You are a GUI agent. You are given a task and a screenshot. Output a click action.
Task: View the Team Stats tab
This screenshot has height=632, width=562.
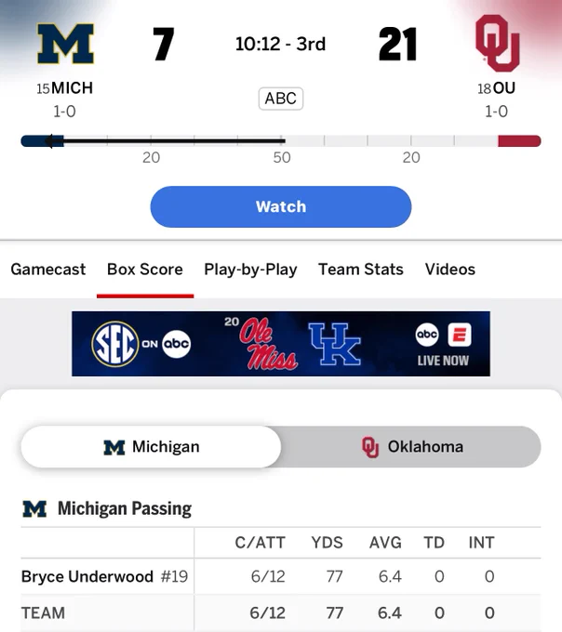(361, 270)
